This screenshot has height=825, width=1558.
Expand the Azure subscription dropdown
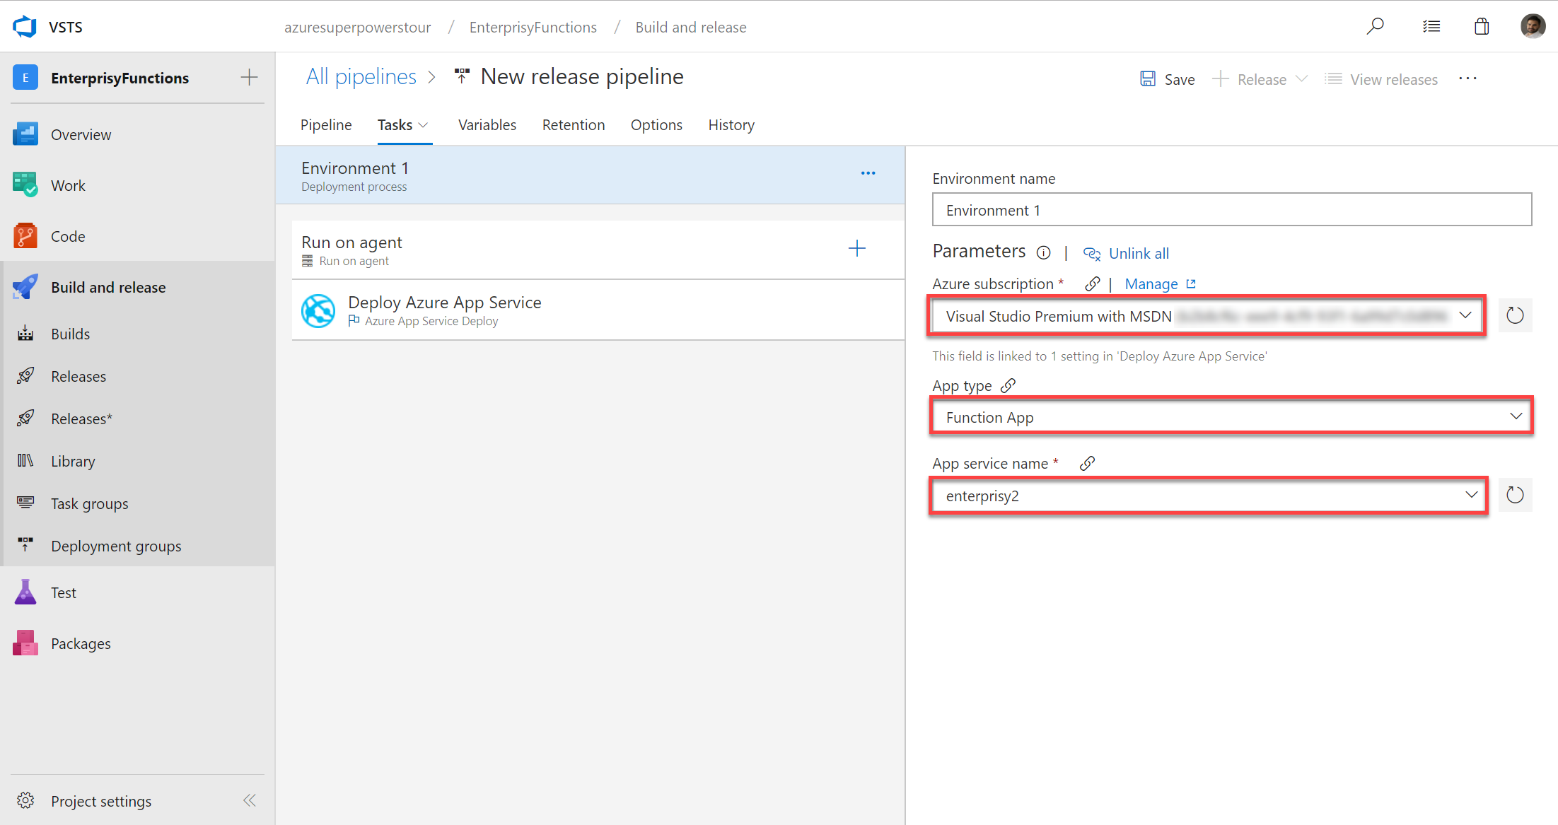coord(1467,316)
